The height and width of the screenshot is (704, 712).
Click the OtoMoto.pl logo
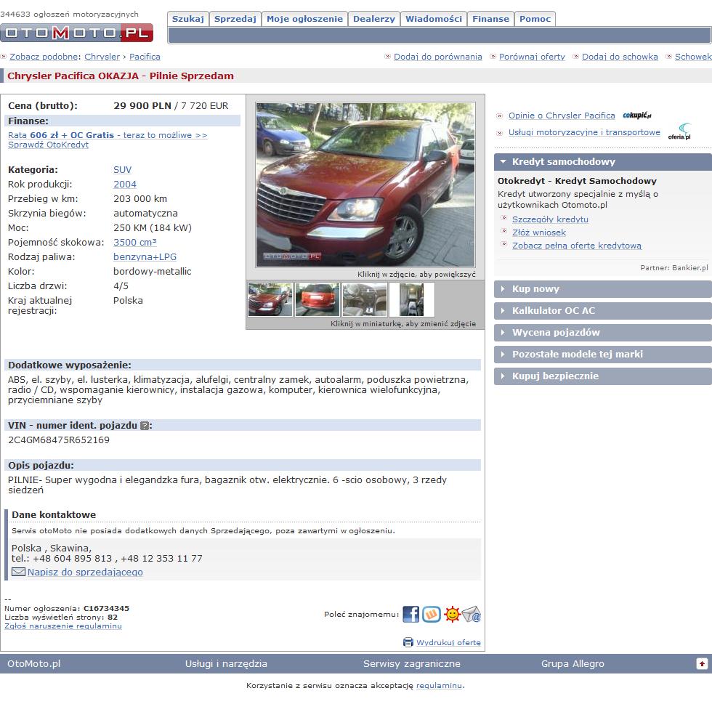pos(76,33)
